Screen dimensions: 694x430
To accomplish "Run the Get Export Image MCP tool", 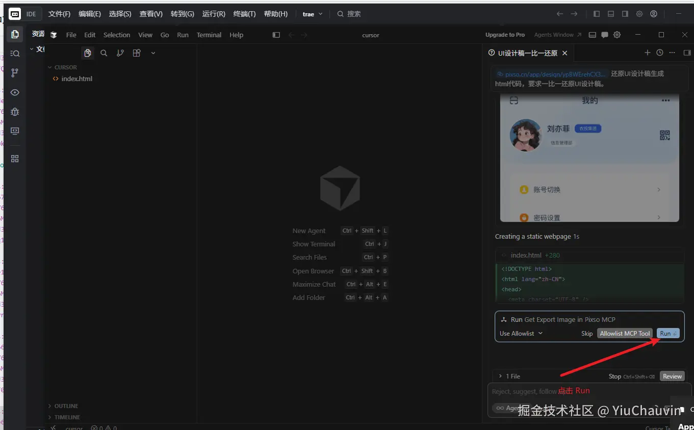I will (x=667, y=333).
